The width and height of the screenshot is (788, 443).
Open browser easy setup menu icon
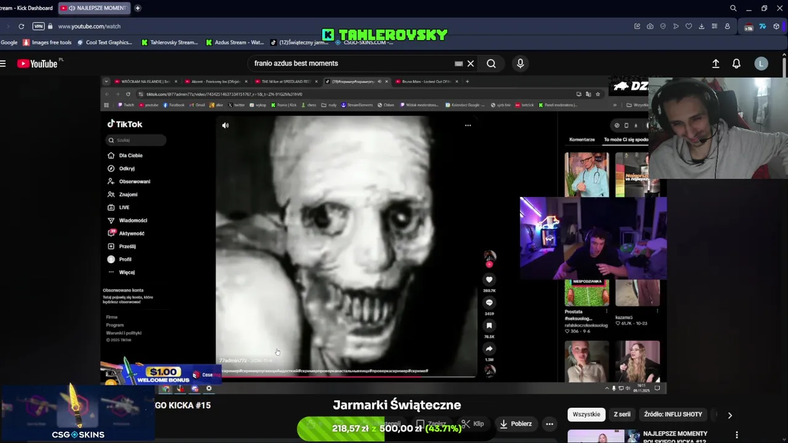[714, 26]
